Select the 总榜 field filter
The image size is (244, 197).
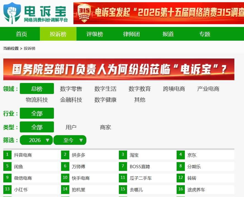[37, 89]
